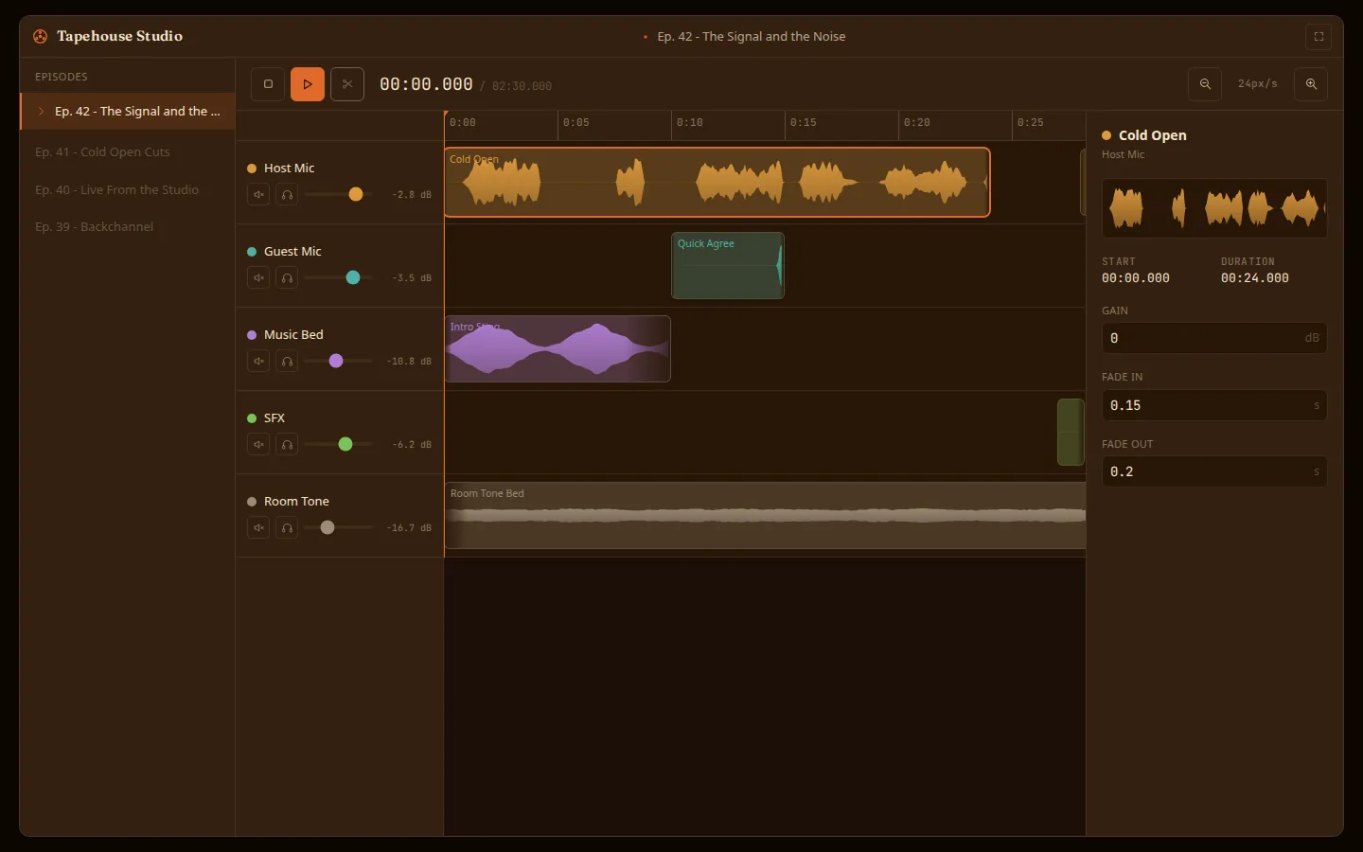
Task: Click the Music Bed track name
Action: pos(293,334)
